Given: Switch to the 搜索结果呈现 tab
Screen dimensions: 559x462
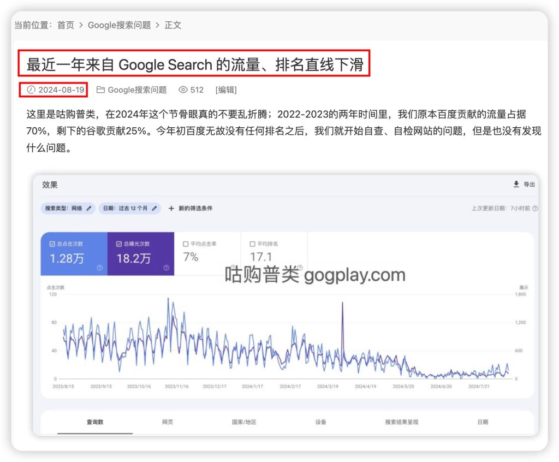Looking at the screenshot, I should (402, 422).
